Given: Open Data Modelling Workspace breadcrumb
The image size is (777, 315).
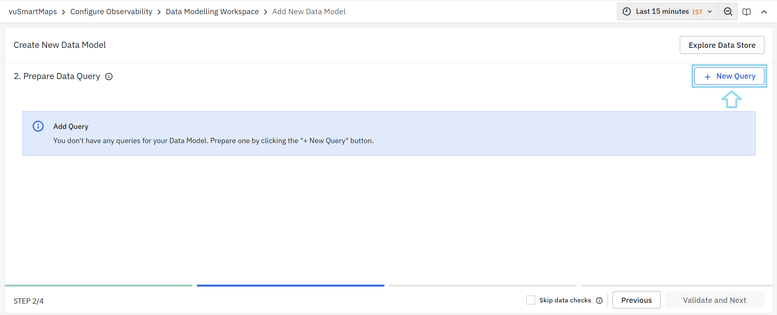Looking at the screenshot, I should coord(212,12).
